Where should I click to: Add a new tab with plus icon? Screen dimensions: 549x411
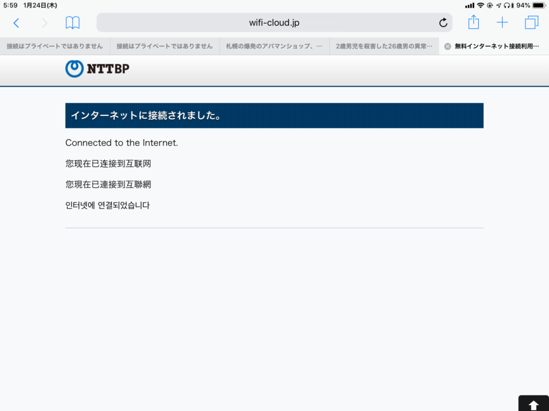pyautogui.click(x=502, y=22)
